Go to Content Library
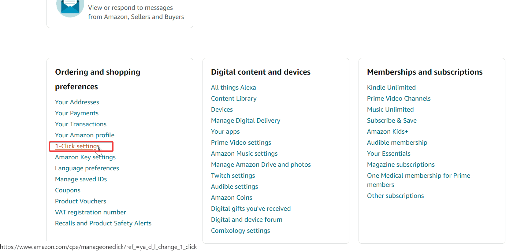Viewport: 517px width, 252px height. click(x=234, y=98)
